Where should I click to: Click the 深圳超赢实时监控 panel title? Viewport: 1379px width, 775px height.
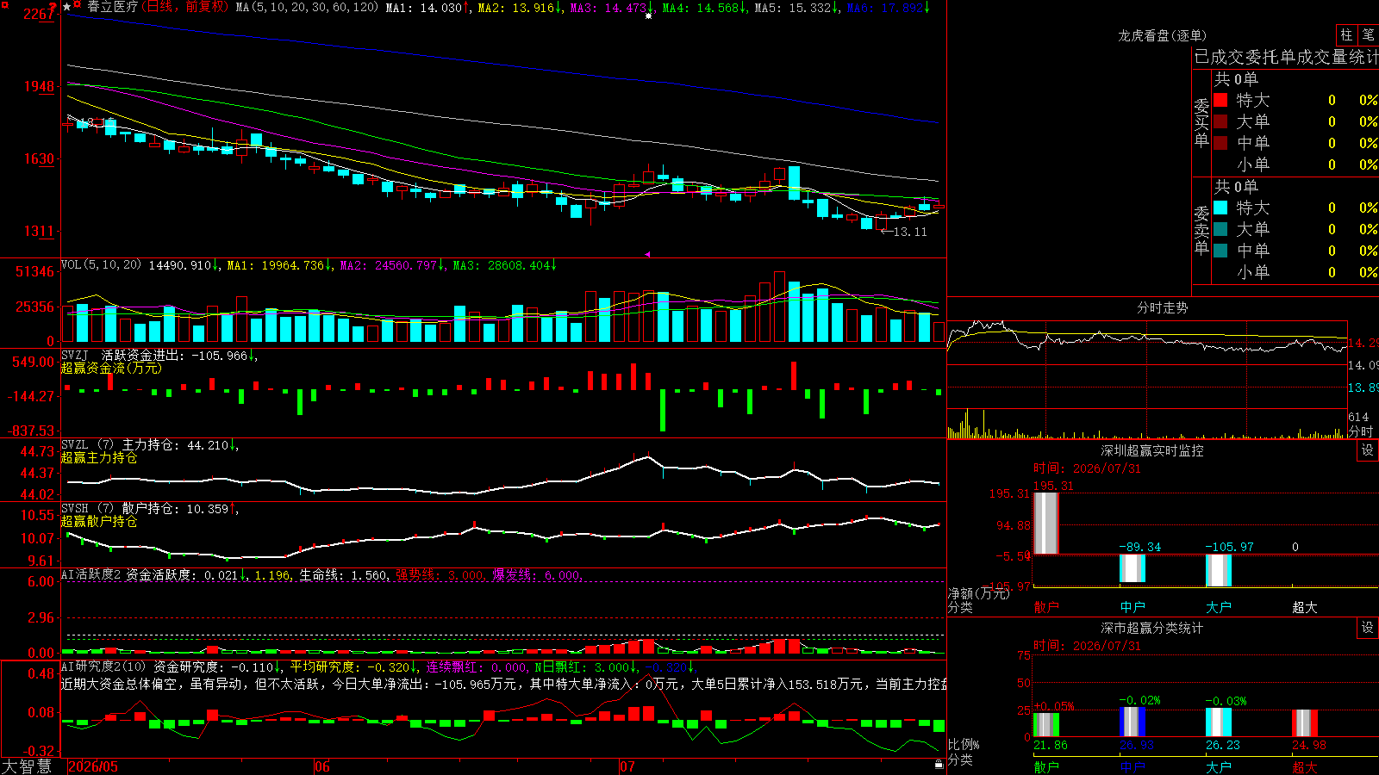[x=1152, y=450]
